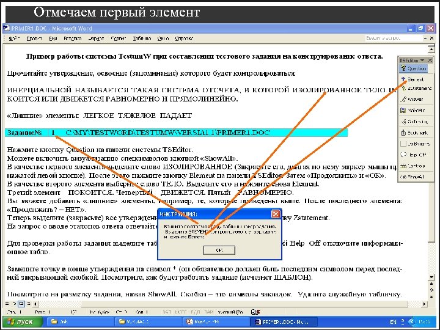Switch to Normal view button
440x330 pixels.
tap(7, 304)
